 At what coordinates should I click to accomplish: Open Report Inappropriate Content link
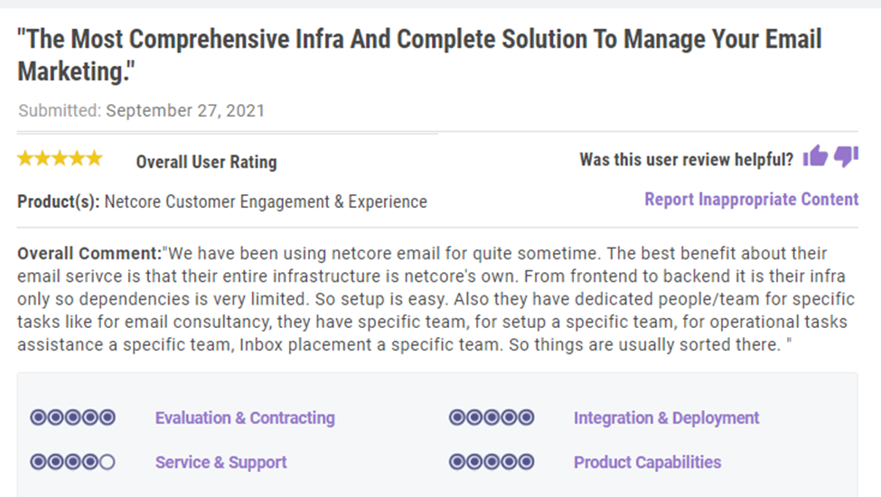[x=751, y=200]
